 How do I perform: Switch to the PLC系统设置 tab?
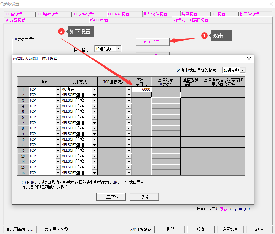[x=47, y=14]
